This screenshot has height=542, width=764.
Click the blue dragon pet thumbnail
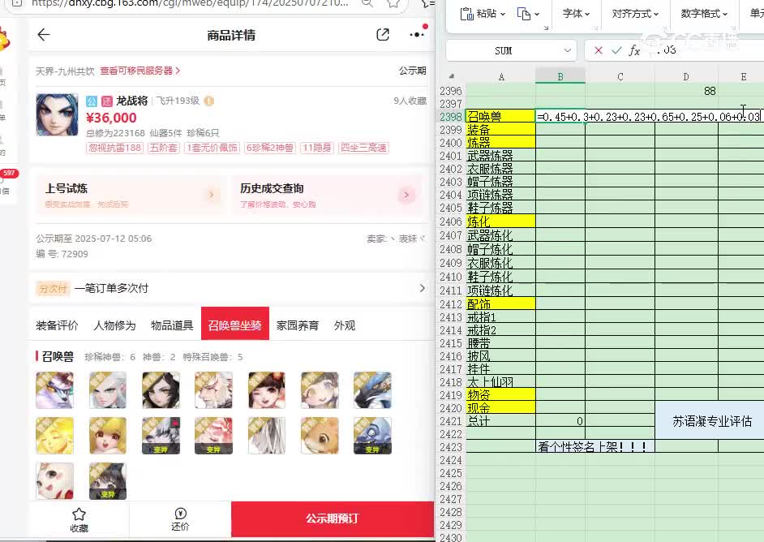coord(372,390)
